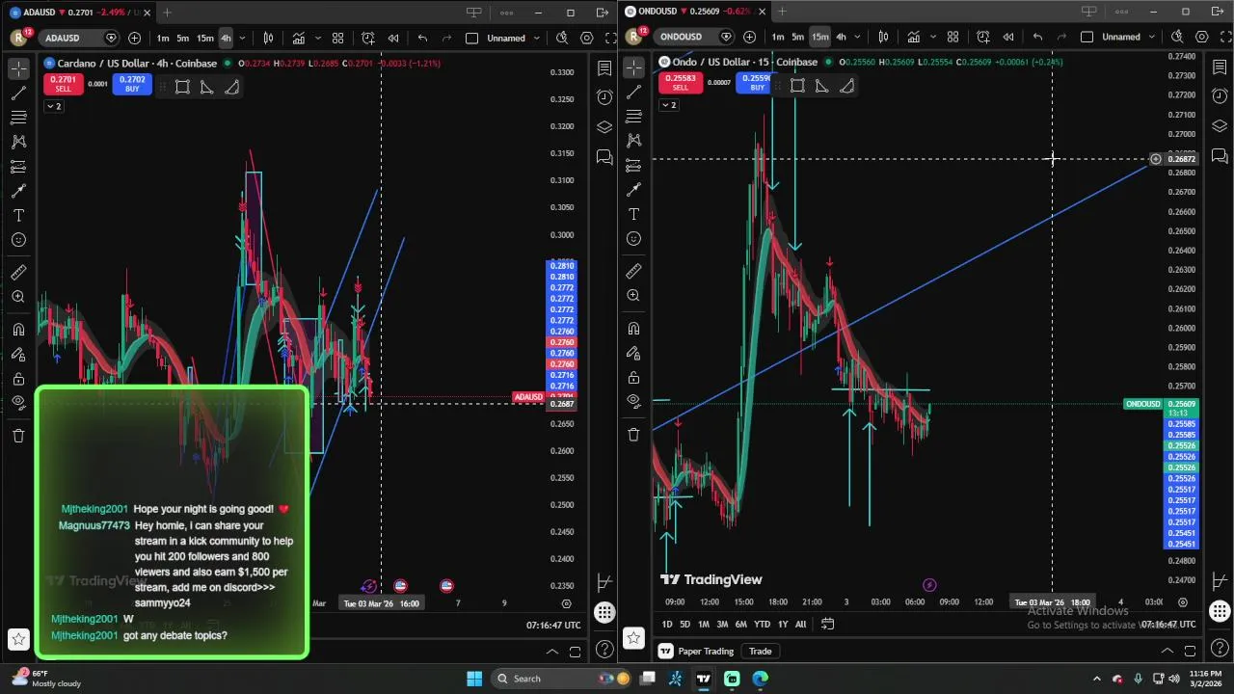1234x694 pixels.
Task: Open chart settings gear in ONDOUSD toolbar
Action: pyautogui.click(x=1202, y=37)
